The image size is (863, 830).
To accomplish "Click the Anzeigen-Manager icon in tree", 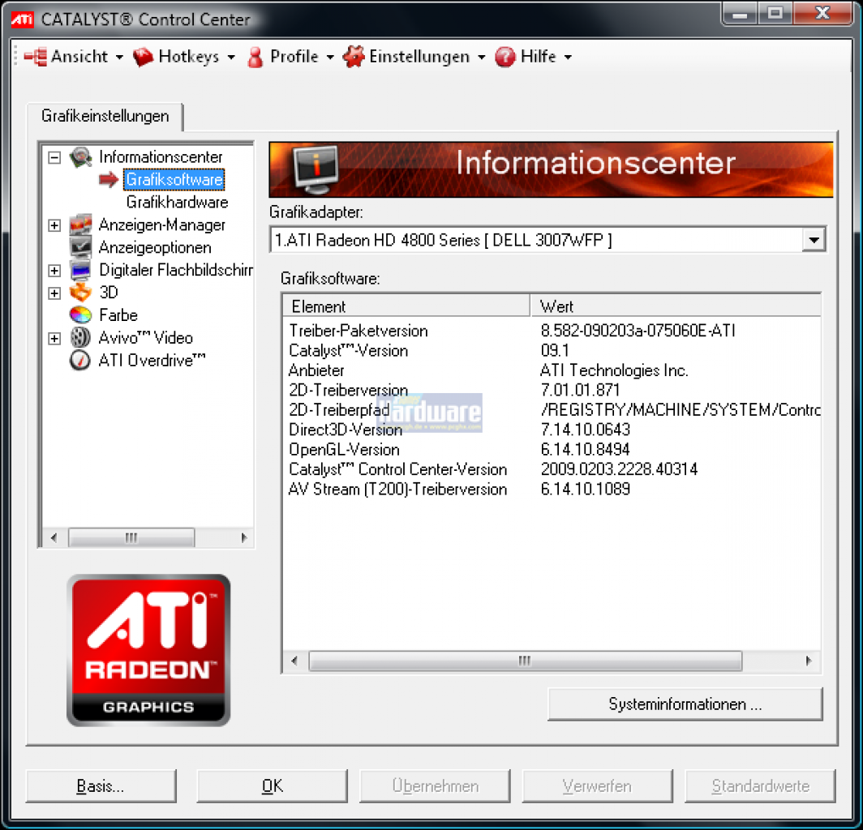I will point(80,225).
